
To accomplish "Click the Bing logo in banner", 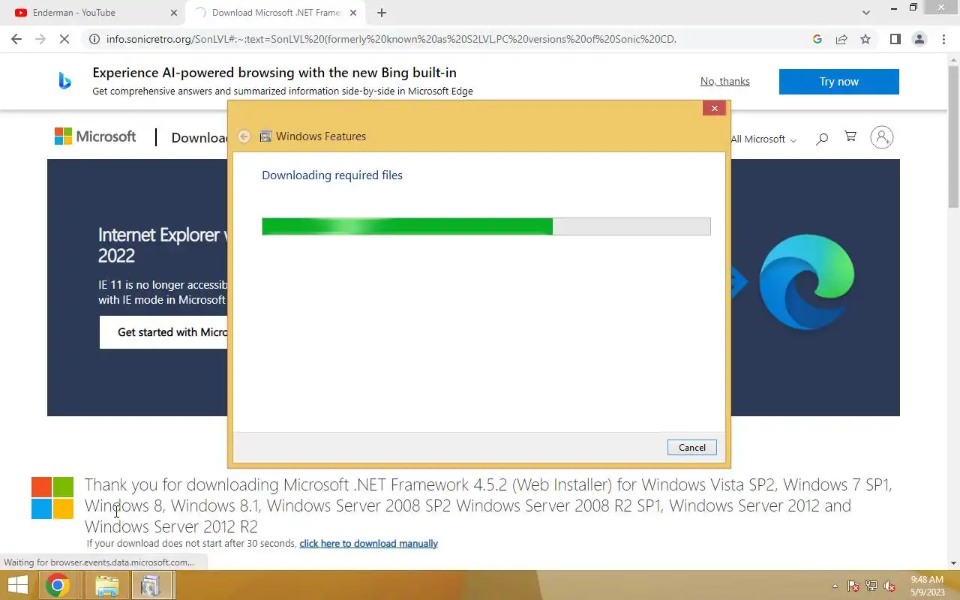I will tap(65, 81).
